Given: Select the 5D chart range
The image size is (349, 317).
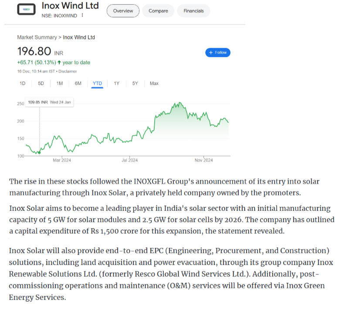Looking at the screenshot, I should (x=41, y=83).
